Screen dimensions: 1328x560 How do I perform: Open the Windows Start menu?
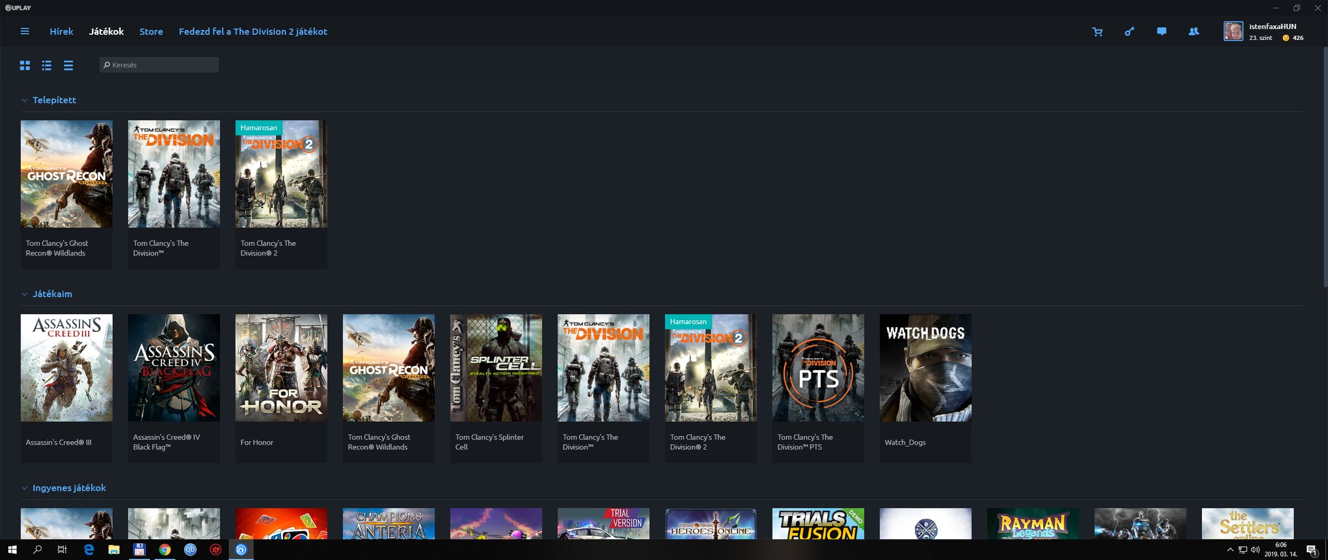point(12,549)
